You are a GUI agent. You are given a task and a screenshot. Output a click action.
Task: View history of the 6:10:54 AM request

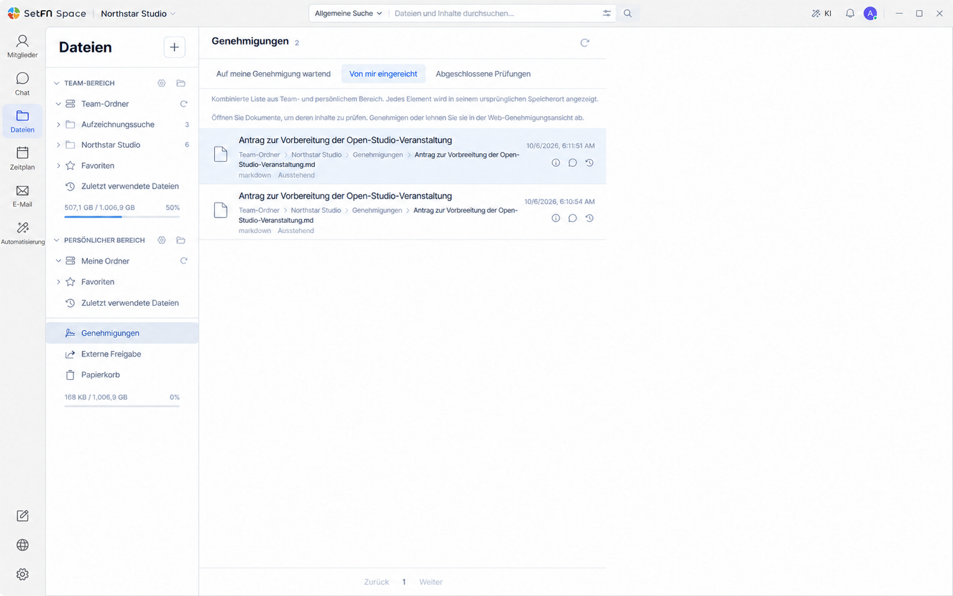pos(589,218)
